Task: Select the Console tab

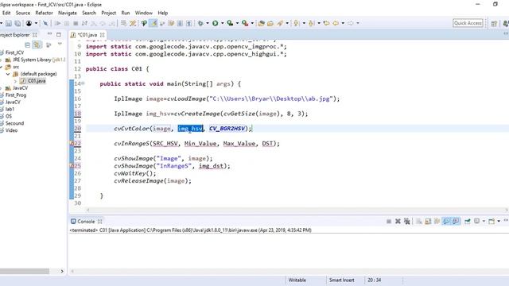Action: pyautogui.click(x=86, y=222)
